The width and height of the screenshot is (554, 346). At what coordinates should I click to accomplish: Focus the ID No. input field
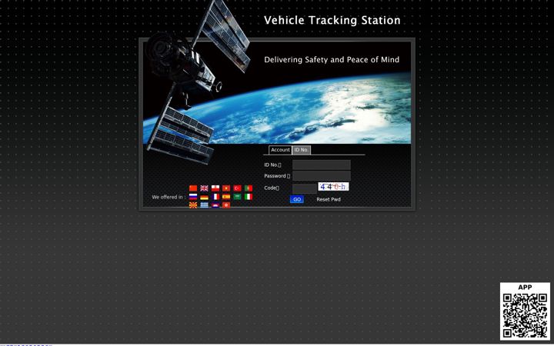pos(322,165)
